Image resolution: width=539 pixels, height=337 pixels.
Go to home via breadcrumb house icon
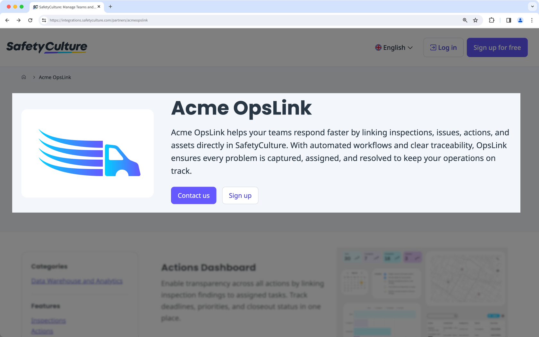24,77
